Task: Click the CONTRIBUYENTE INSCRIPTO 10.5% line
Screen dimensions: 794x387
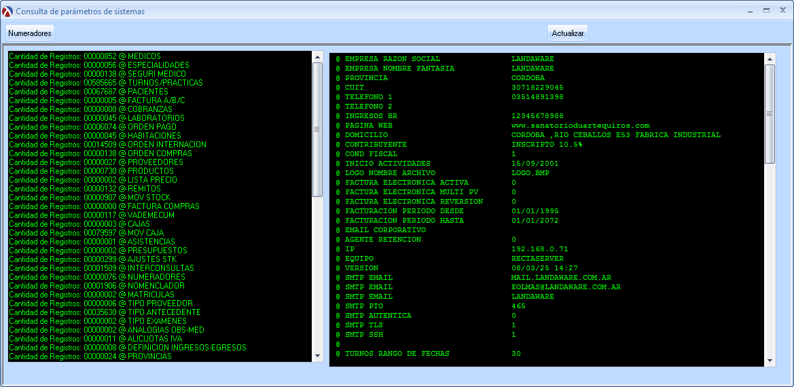Action: point(458,145)
